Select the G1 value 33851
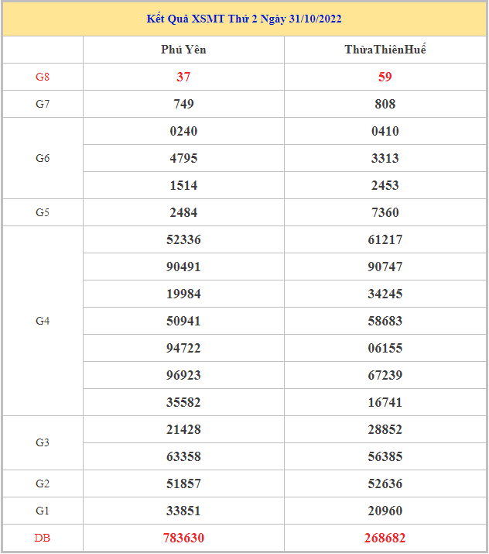 click(183, 511)
